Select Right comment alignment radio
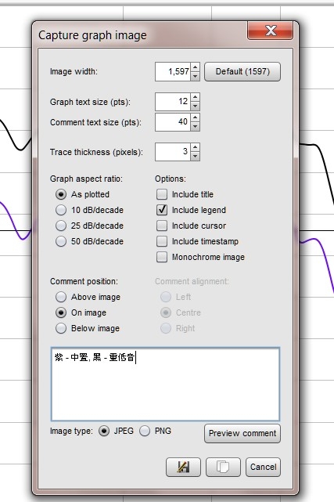This screenshot has width=334, height=502. pyautogui.click(x=166, y=328)
